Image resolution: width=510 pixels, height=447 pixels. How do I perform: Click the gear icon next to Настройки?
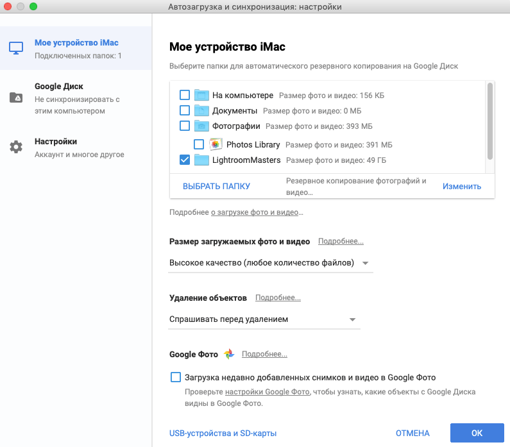(x=16, y=147)
